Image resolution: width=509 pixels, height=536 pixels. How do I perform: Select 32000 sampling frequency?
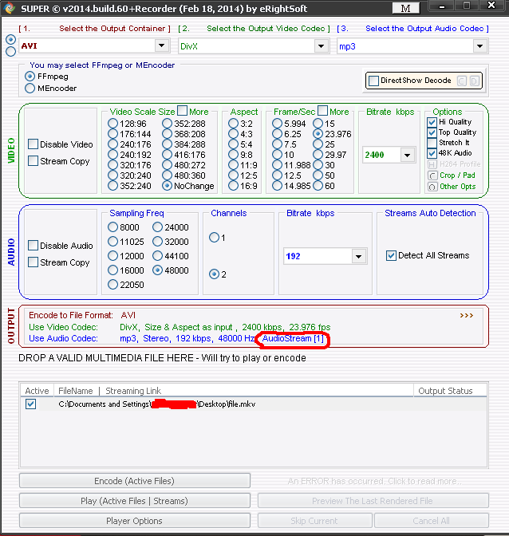pos(158,242)
